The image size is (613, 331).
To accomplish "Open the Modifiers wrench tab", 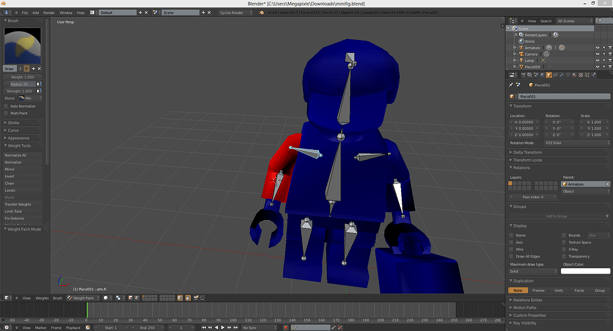I will click(562, 75).
